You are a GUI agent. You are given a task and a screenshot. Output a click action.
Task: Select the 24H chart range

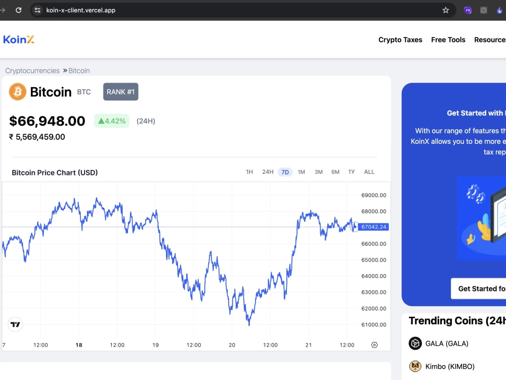[268, 172]
